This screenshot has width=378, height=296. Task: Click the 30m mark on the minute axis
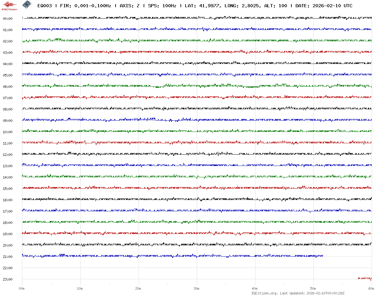click(x=197, y=288)
